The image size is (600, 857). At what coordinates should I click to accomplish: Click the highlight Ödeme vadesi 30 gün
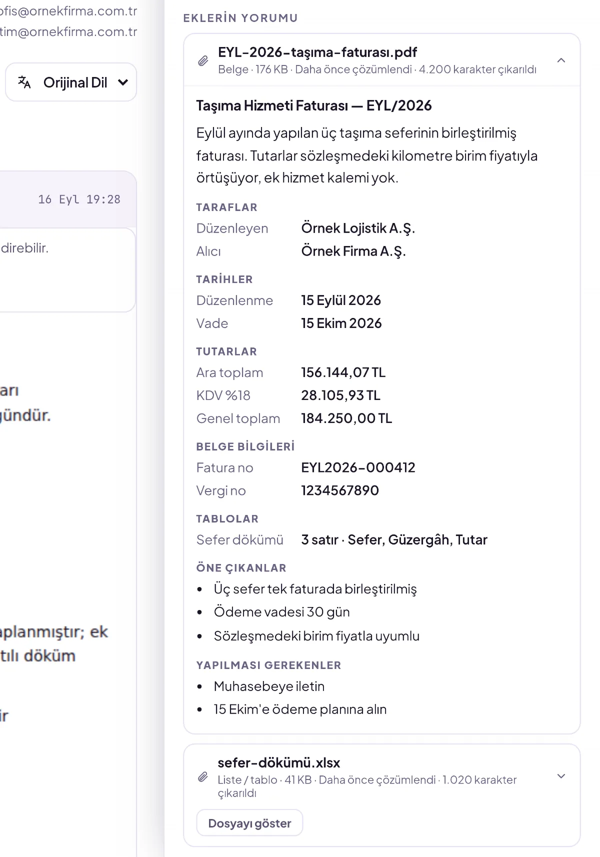click(x=282, y=612)
